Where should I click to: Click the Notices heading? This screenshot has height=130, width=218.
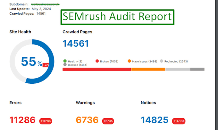click(148, 103)
